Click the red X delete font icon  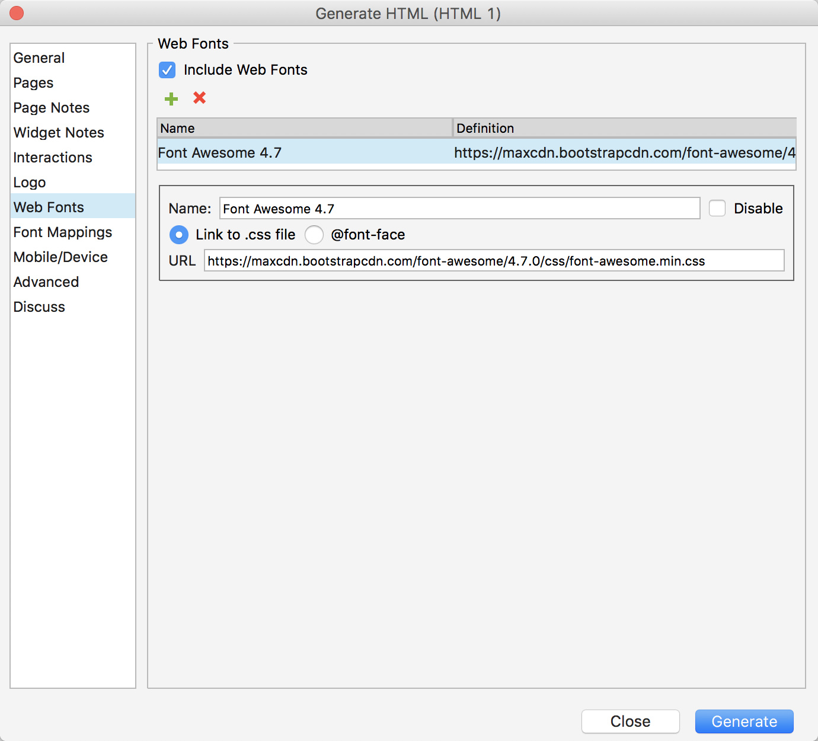point(200,98)
